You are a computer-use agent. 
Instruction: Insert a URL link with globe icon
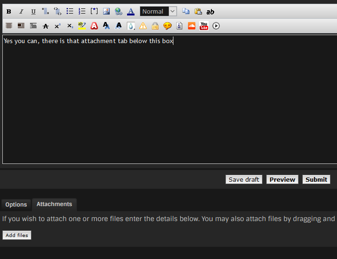[119, 12]
